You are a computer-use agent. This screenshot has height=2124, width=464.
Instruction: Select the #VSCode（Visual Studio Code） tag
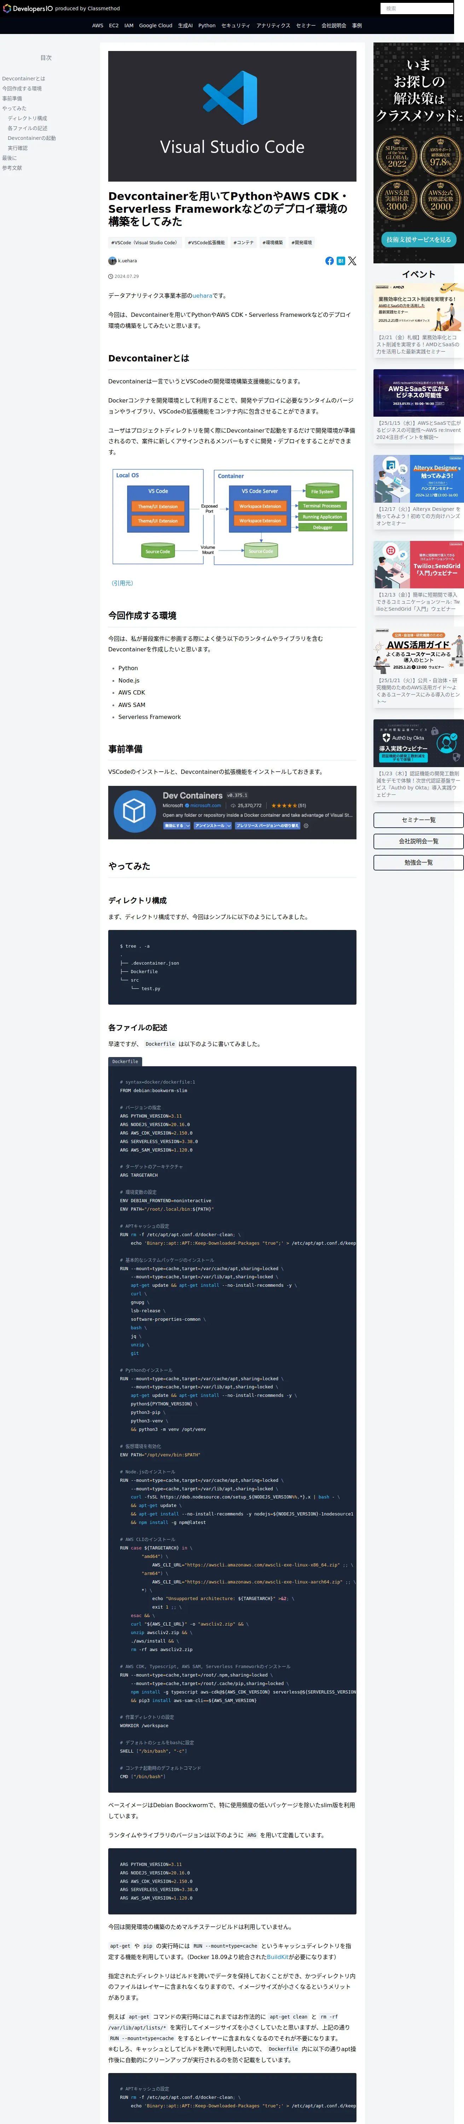click(x=144, y=242)
